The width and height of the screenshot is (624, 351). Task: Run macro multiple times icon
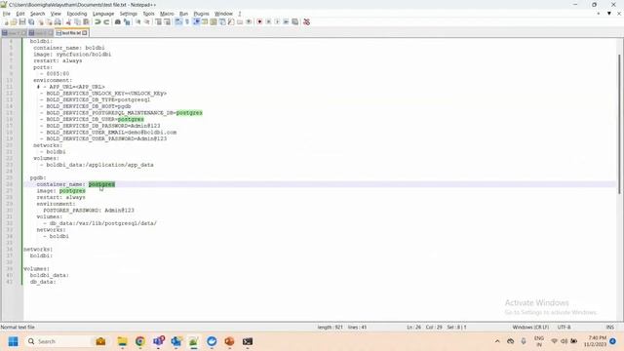click(286, 21)
